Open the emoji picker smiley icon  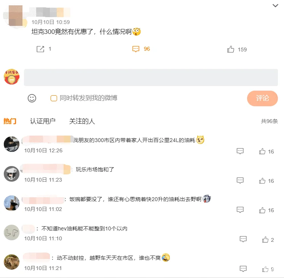pyautogui.click(x=32, y=98)
